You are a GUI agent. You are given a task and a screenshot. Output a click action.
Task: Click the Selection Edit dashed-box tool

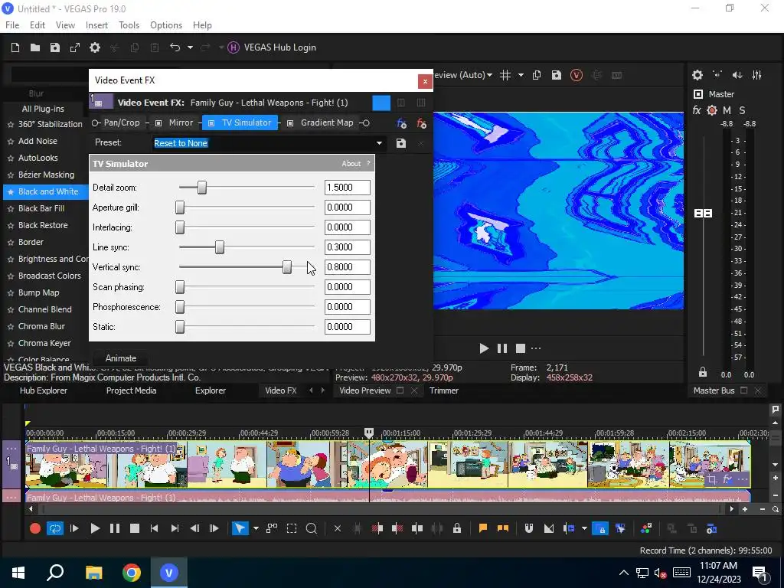pos(292,528)
